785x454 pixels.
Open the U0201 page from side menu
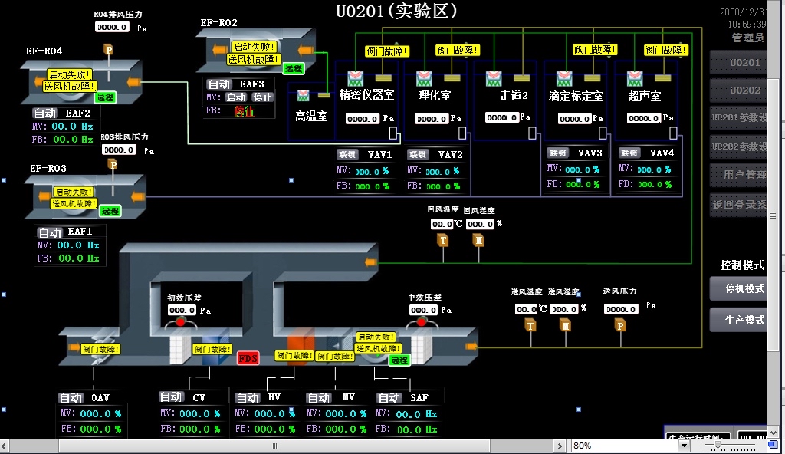click(745, 63)
